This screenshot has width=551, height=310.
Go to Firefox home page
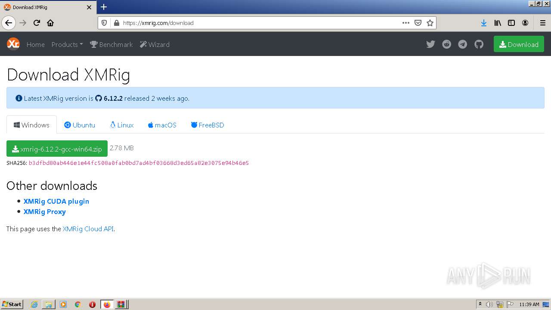(x=50, y=23)
